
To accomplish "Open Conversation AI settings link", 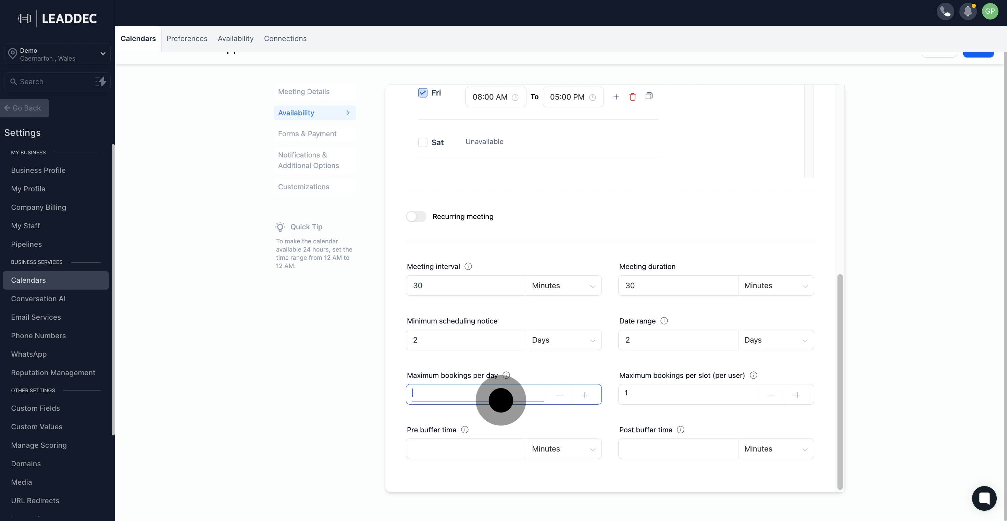I will coord(38,299).
